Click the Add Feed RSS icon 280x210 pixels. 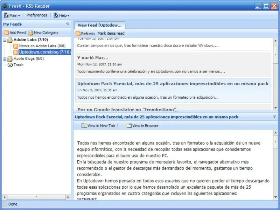click(x=6, y=33)
